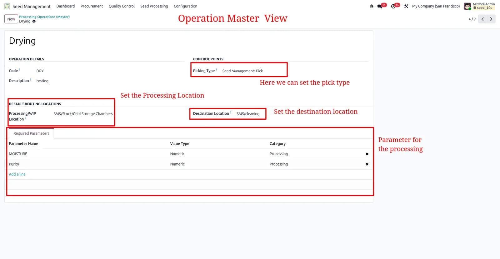Image resolution: width=500 pixels, height=259 pixels.
Task: Open the activities clock icon
Action: click(x=393, y=6)
